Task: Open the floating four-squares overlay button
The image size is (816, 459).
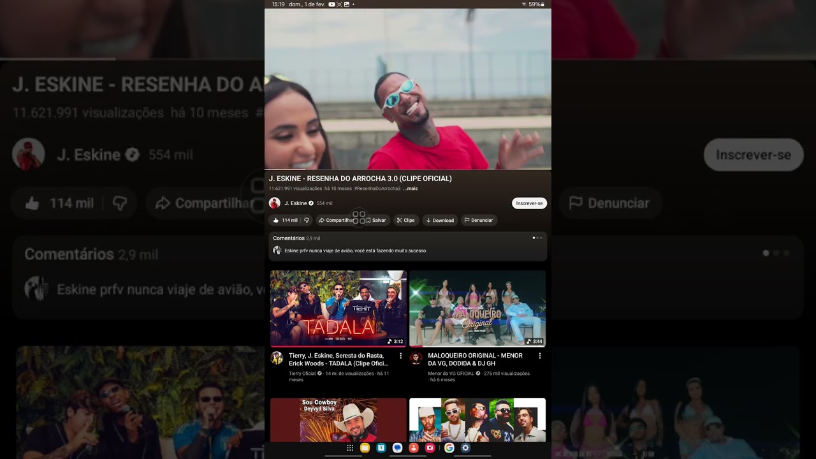Action: coord(359,218)
